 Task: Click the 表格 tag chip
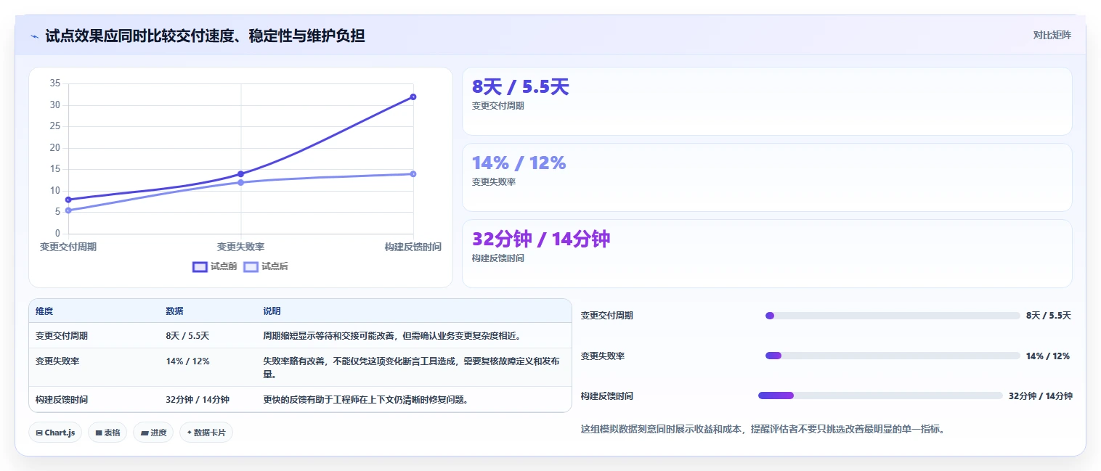click(107, 433)
